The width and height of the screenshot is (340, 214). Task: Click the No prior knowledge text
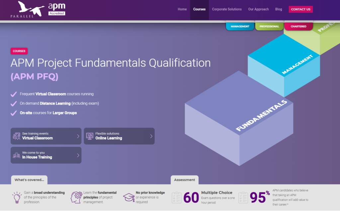point(150,192)
